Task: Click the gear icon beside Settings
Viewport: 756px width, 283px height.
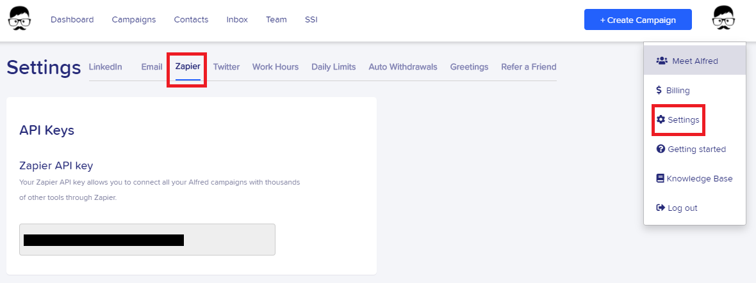Action: (661, 119)
